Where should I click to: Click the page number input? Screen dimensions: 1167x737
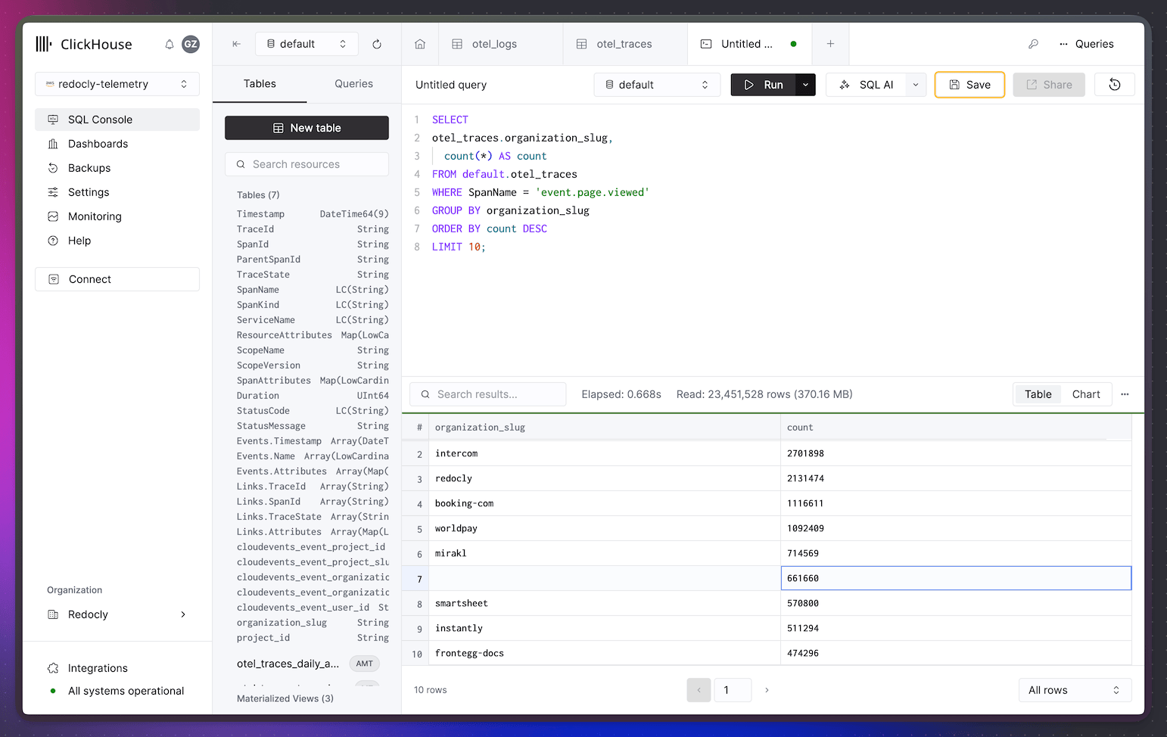point(733,690)
